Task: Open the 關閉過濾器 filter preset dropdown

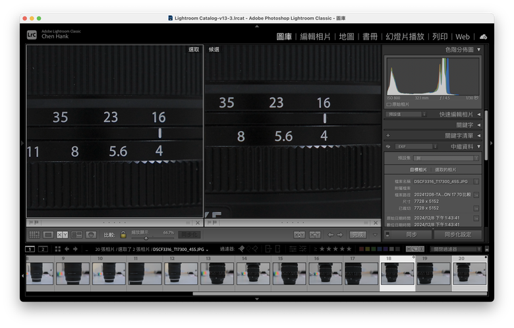Action: [456, 249]
